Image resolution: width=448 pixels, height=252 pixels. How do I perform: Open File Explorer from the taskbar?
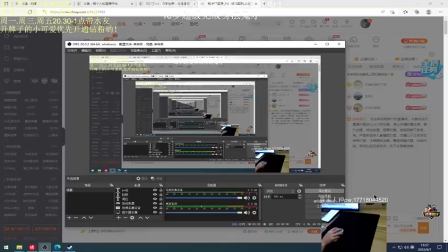pos(19,247)
